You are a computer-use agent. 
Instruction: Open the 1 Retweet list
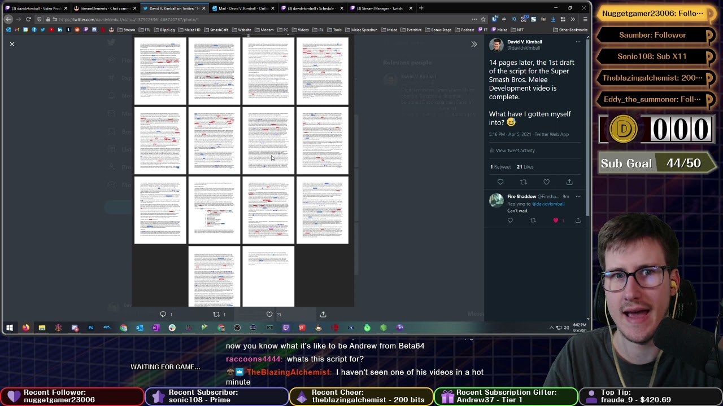pyautogui.click(x=500, y=167)
